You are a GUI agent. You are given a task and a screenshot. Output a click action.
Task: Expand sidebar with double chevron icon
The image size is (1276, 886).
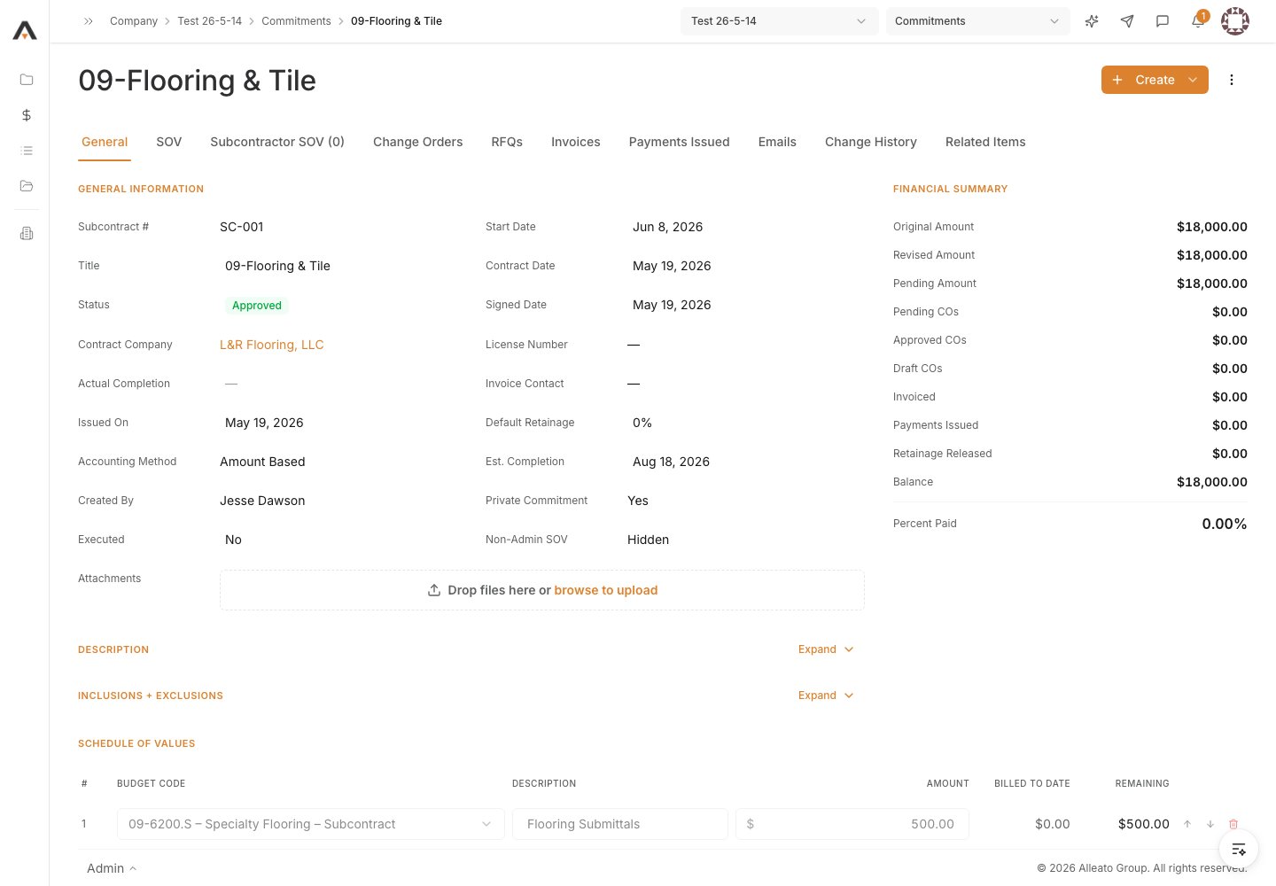(89, 21)
